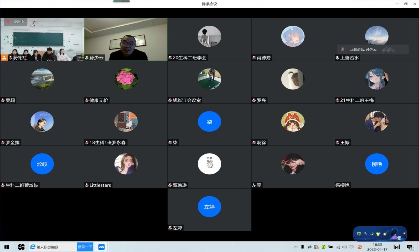This screenshot has height=252, width=419.
Task: Click the muted mic icon beside 吴超
Action: (3, 100)
